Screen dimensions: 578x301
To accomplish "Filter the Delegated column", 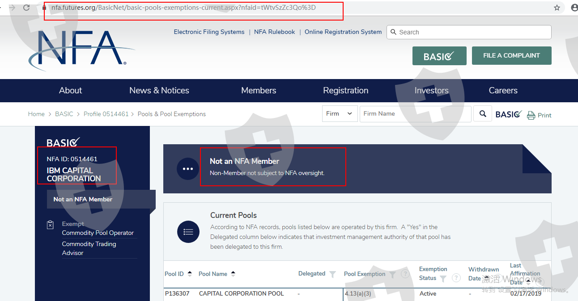I will 332,274.
